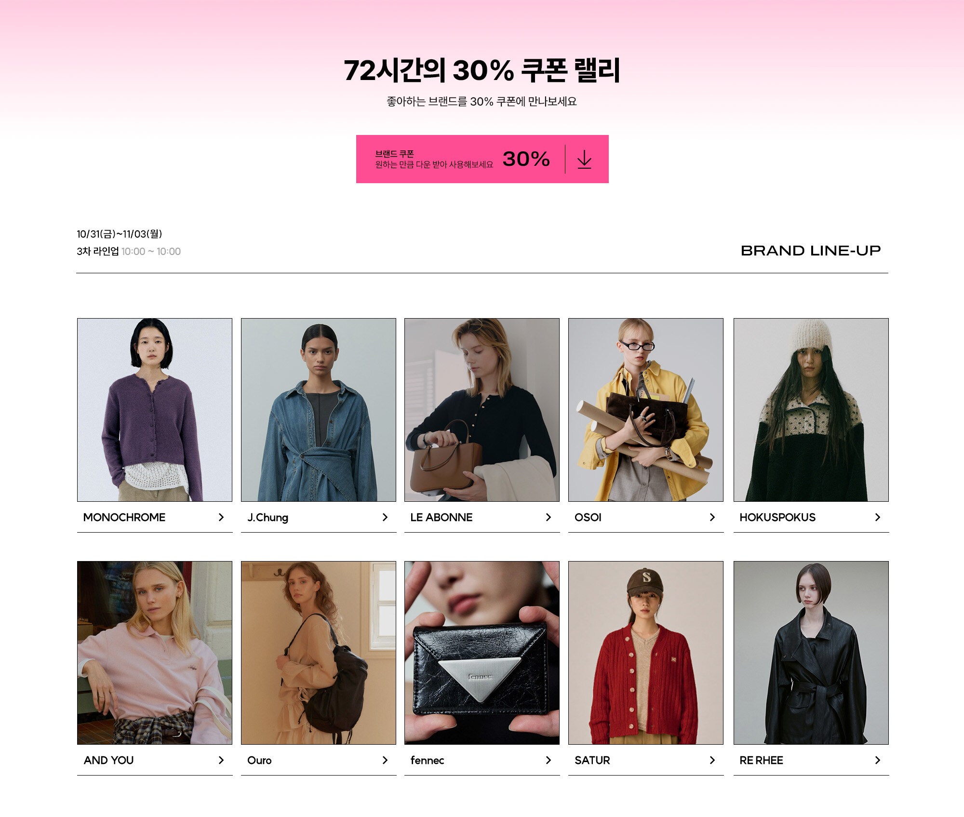Click the pink 30% brand coupon banner
This screenshot has width=964, height=817.
pos(482,159)
